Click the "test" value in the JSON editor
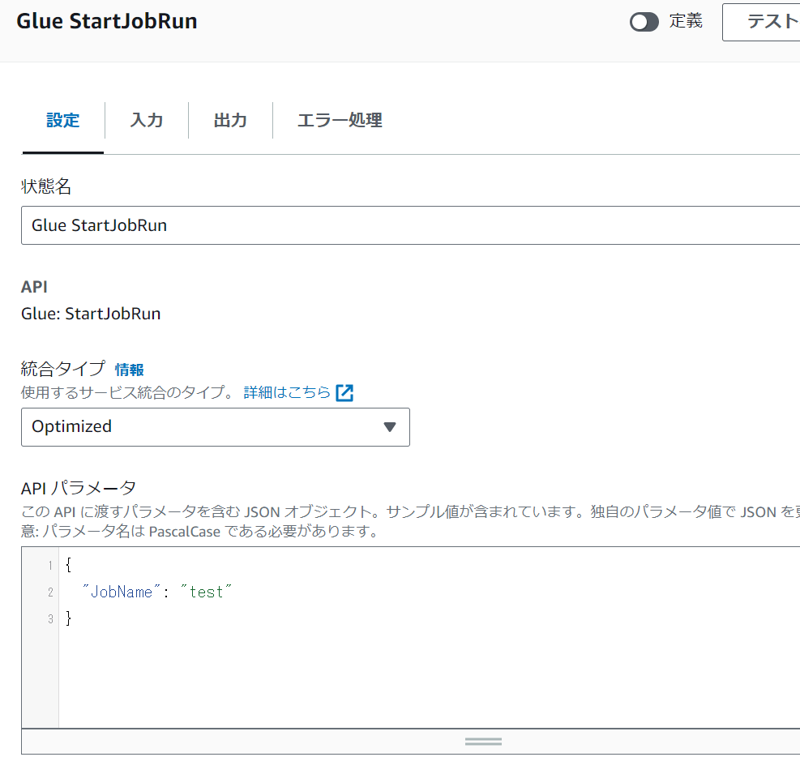The height and width of the screenshot is (757, 800). (x=206, y=592)
